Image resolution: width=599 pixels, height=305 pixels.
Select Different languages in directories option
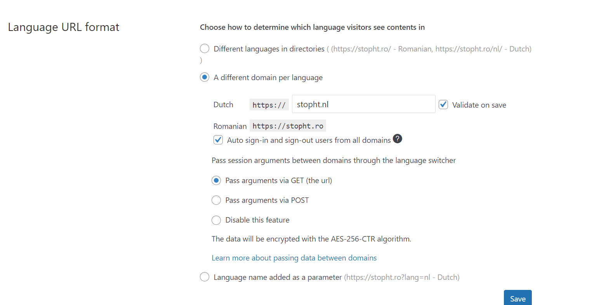[205, 48]
